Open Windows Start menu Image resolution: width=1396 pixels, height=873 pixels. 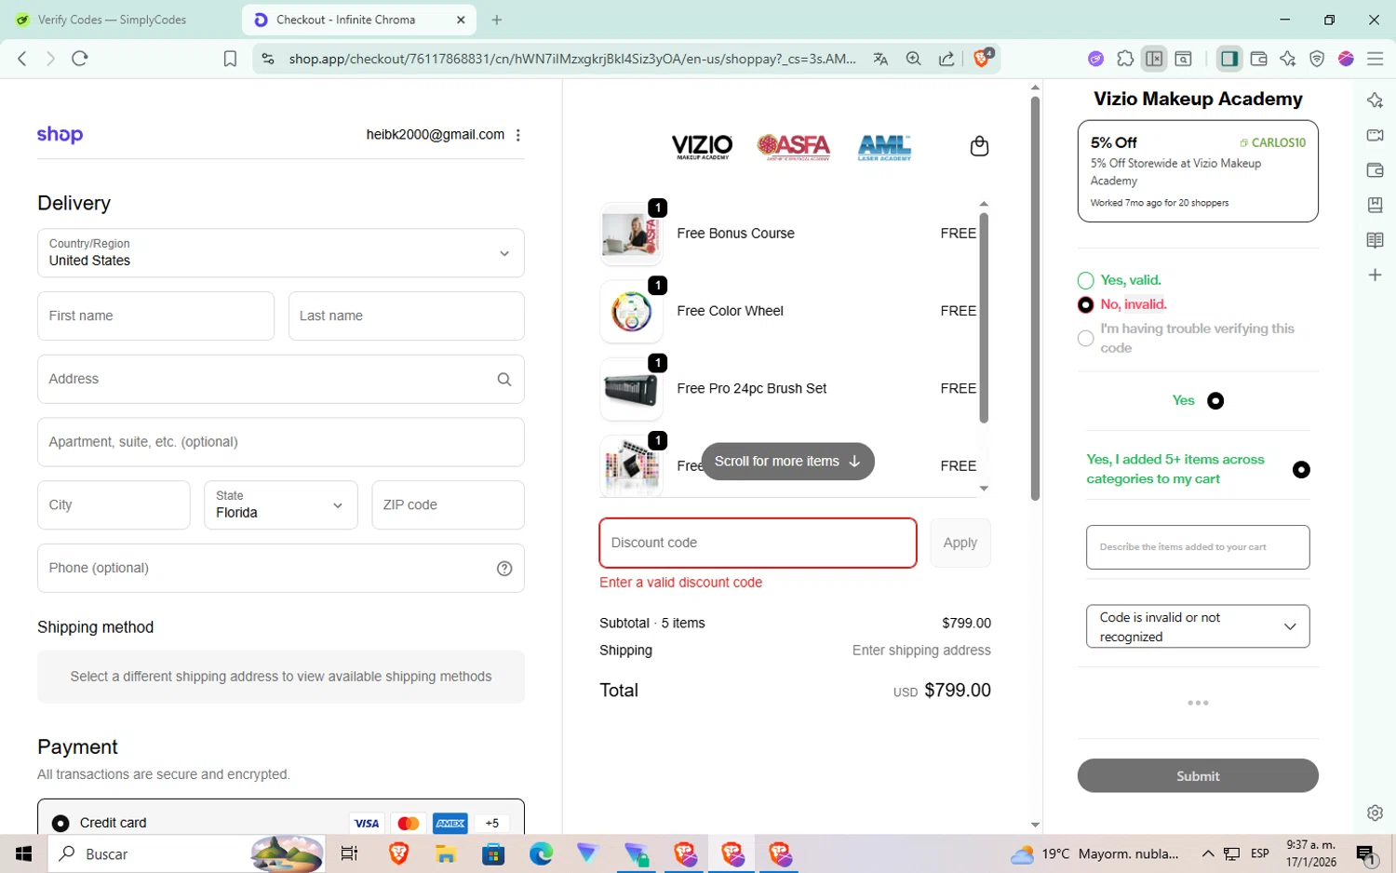point(24,853)
